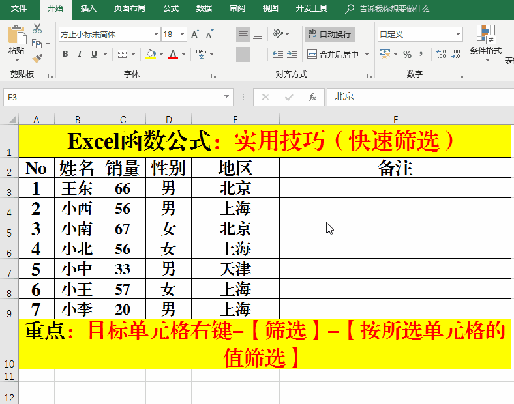The height and width of the screenshot is (404, 514).
Task: Open the number format 自定义 dropdown
Action: 459,35
